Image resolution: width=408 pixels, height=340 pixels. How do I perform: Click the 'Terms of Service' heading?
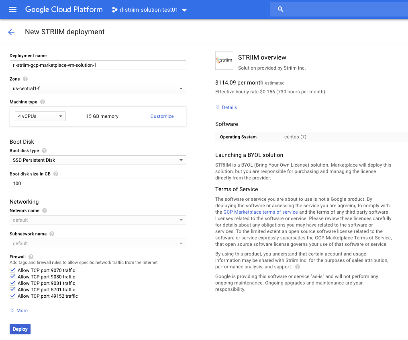point(237,189)
